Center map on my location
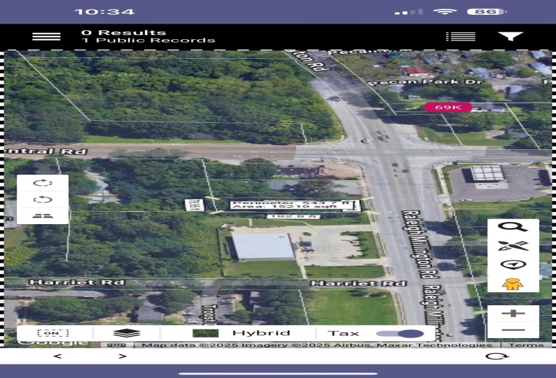This screenshot has width=556, height=378. (513, 265)
